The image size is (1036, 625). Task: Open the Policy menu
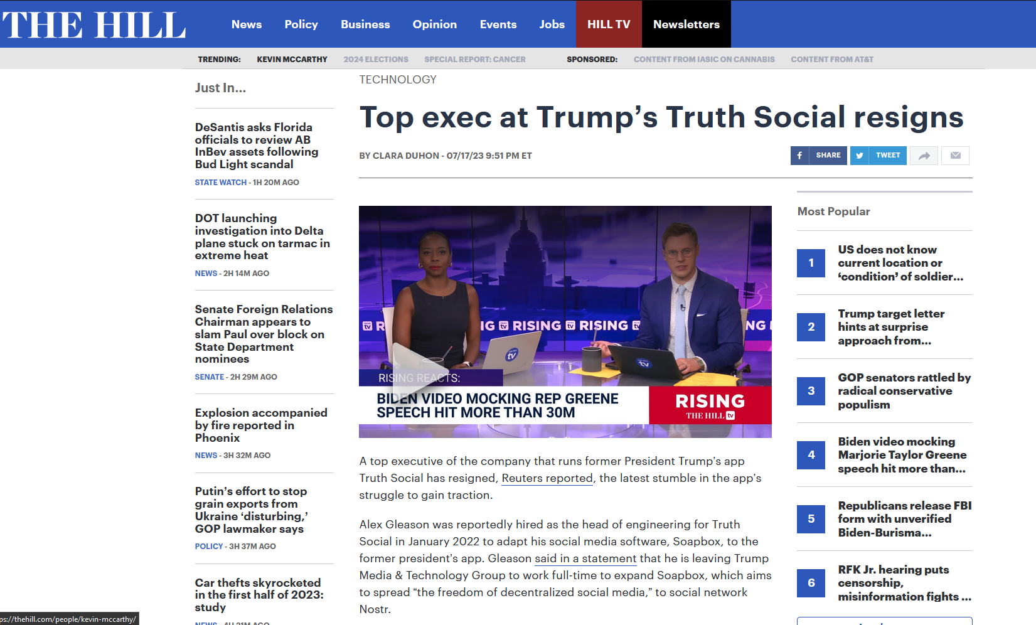coord(301,24)
